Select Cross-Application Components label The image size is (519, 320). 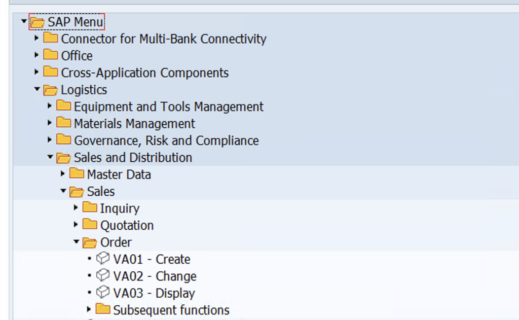tap(144, 73)
